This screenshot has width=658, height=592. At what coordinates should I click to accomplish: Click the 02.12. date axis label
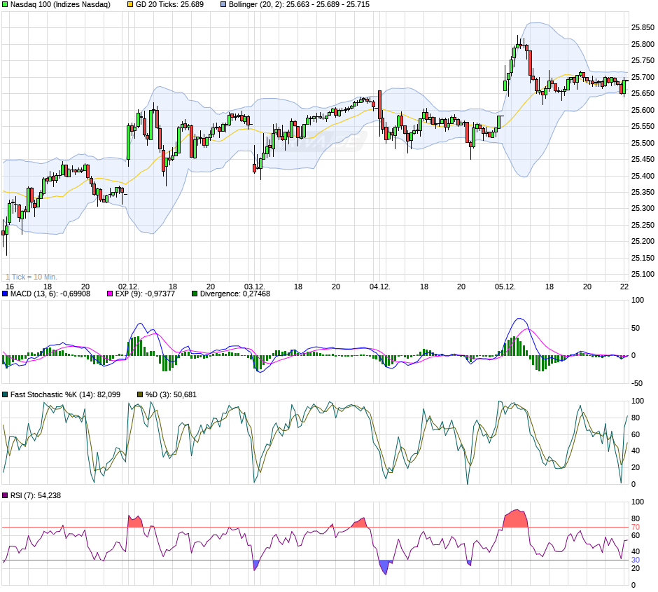coord(128,287)
